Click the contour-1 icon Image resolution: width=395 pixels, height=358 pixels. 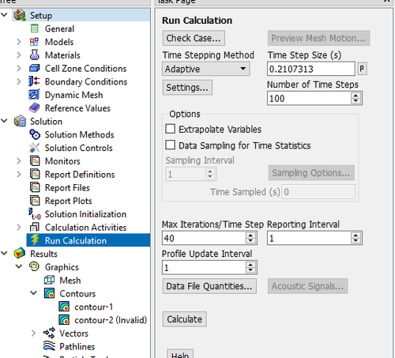[x=64, y=307]
